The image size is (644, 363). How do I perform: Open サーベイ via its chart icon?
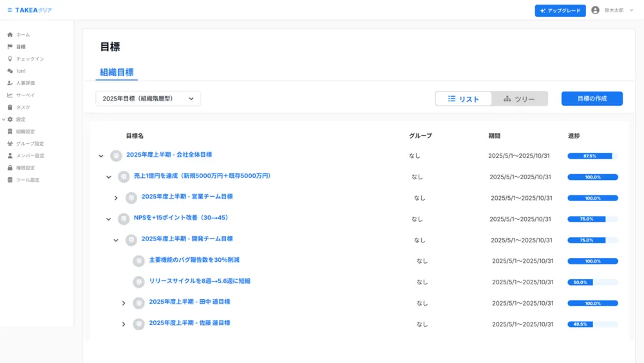click(x=10, y=95)
